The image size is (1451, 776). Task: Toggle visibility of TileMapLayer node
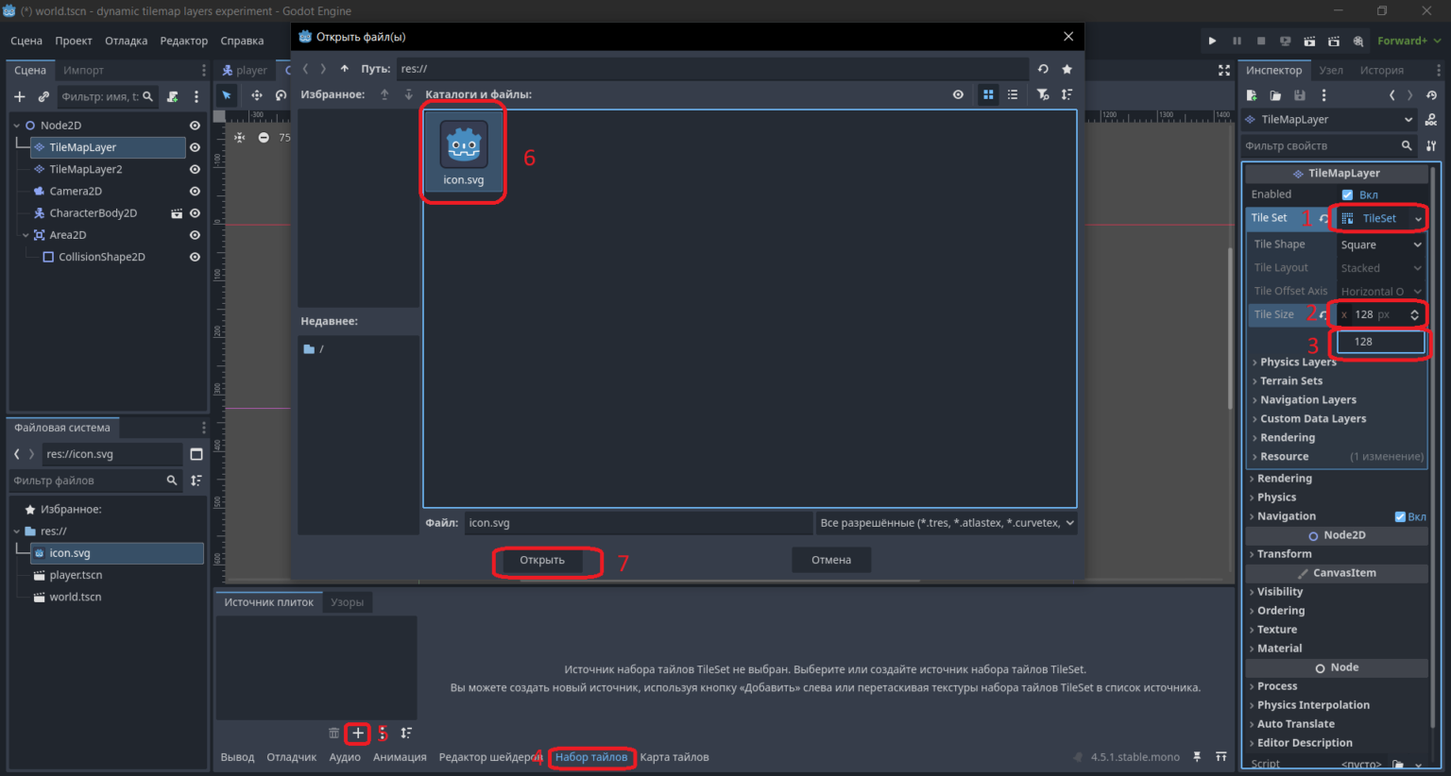(195, 147)
